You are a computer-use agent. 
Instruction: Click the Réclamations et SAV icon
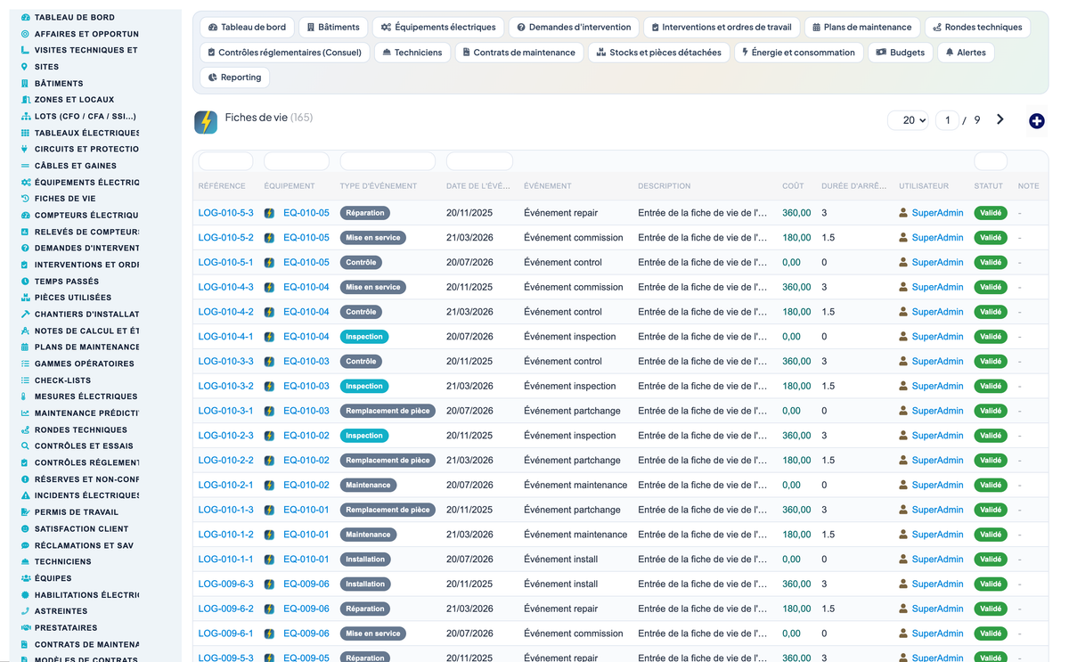(25, 545)
